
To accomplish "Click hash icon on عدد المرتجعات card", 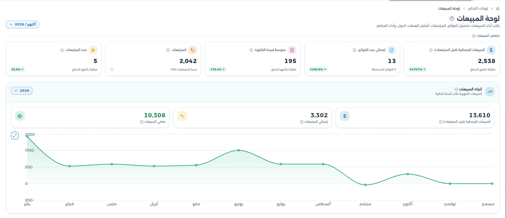I will coord(93,50).
